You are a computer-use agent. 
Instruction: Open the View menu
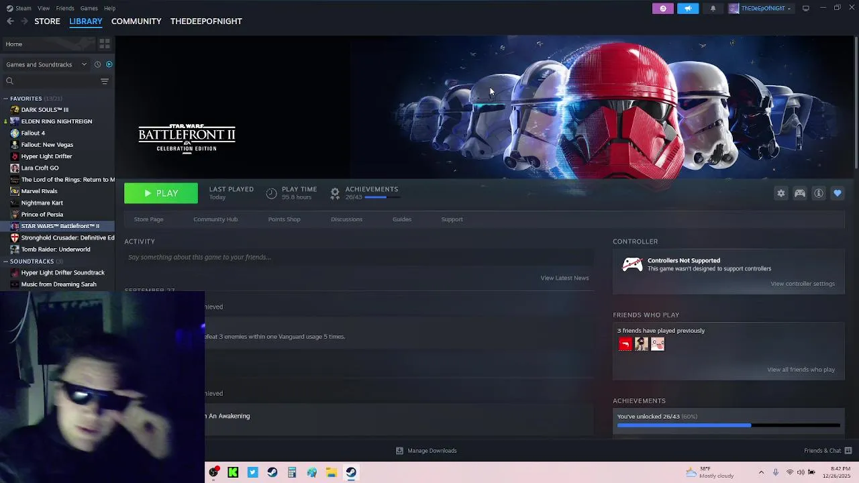tap(44, 8)
